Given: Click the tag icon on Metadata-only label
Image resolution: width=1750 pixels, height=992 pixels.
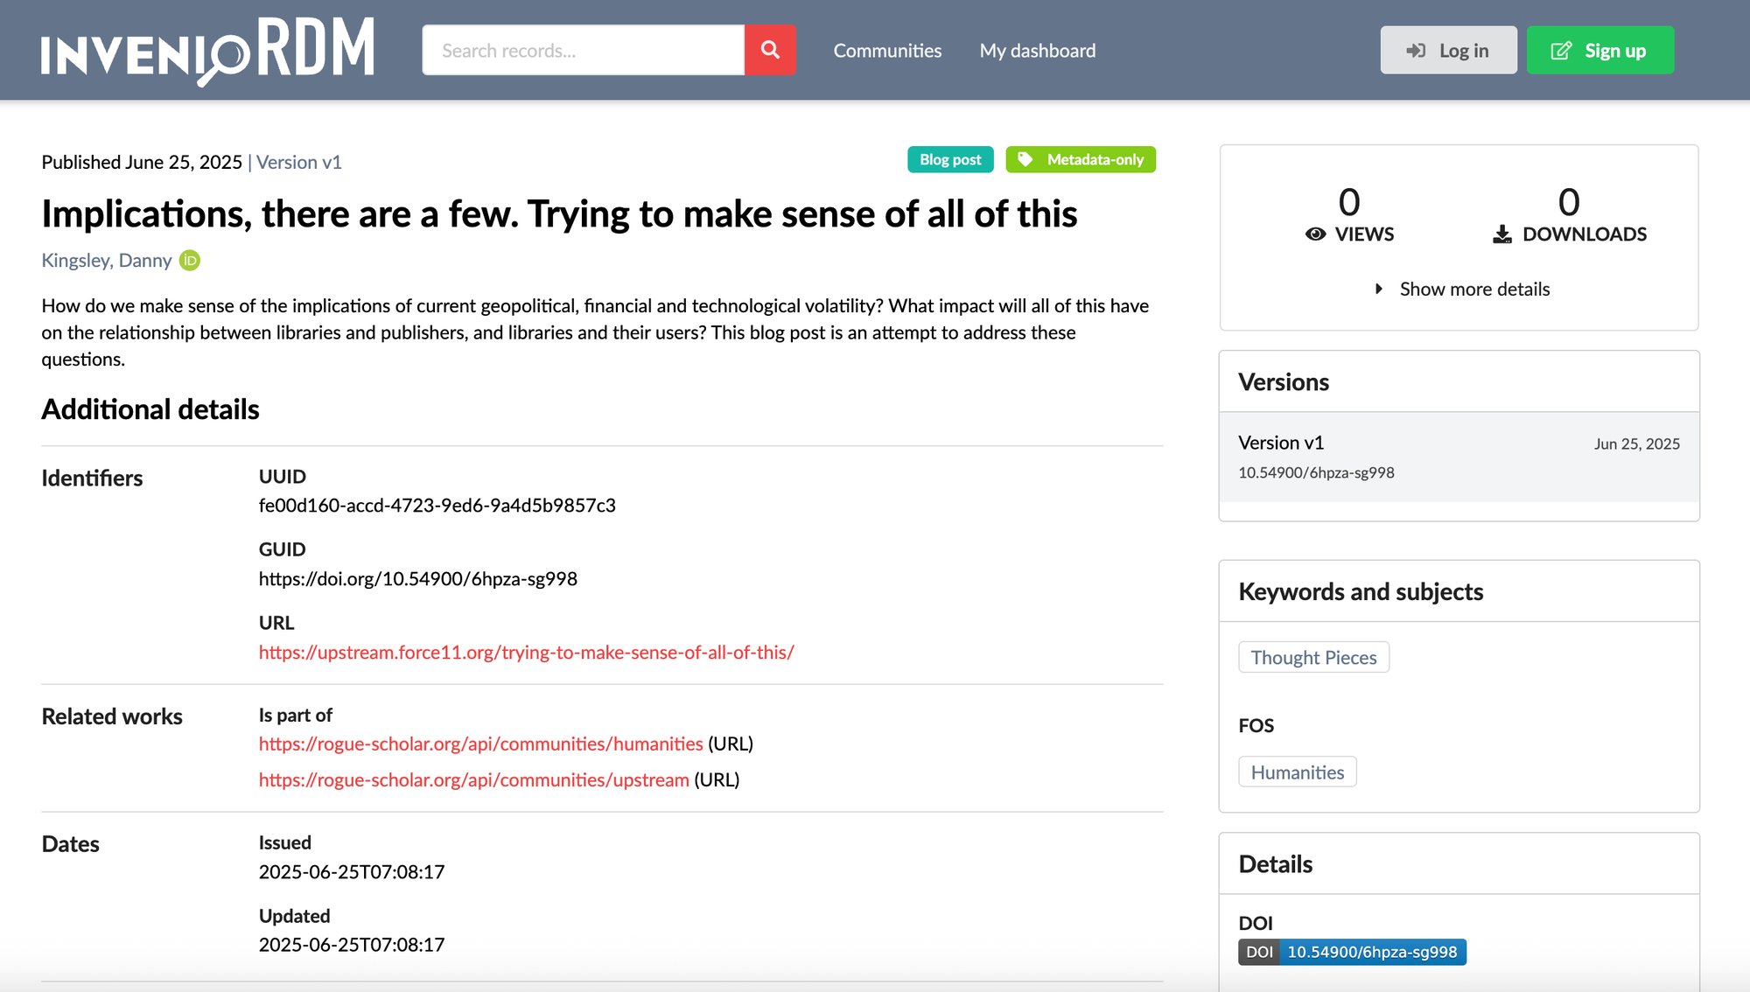Looking at the screenshot, I should (x=1025, y=159).
